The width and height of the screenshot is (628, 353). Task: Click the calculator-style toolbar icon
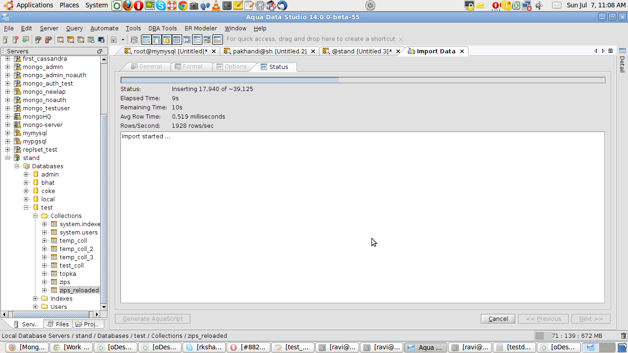tap(134, 40)
